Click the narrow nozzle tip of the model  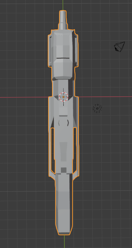pos(63,19)
